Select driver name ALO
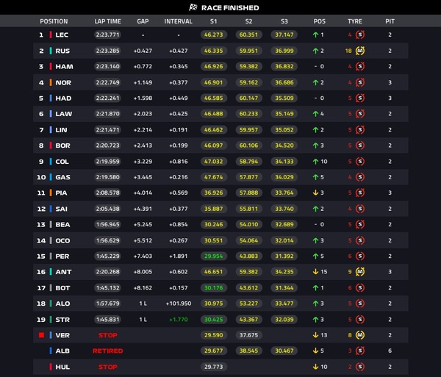Viewport: 441px width, 377px height. [x=62, y=304]
